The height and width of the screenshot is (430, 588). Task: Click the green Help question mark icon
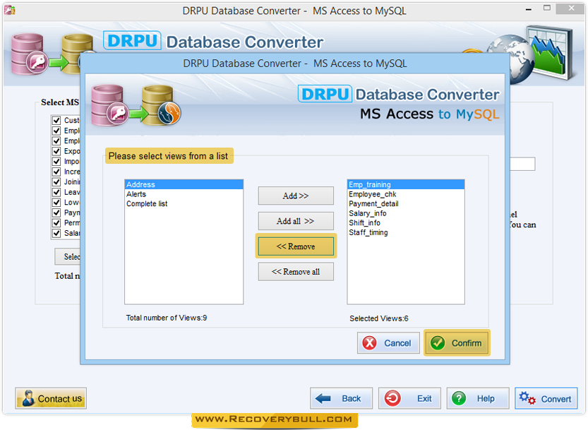click(459, 398)
